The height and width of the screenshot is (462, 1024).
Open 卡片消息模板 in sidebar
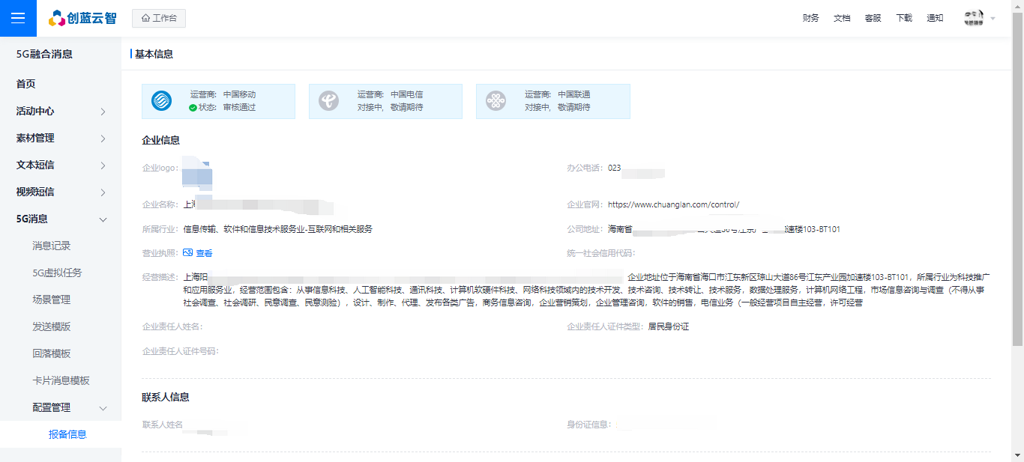tap(61, 380)
